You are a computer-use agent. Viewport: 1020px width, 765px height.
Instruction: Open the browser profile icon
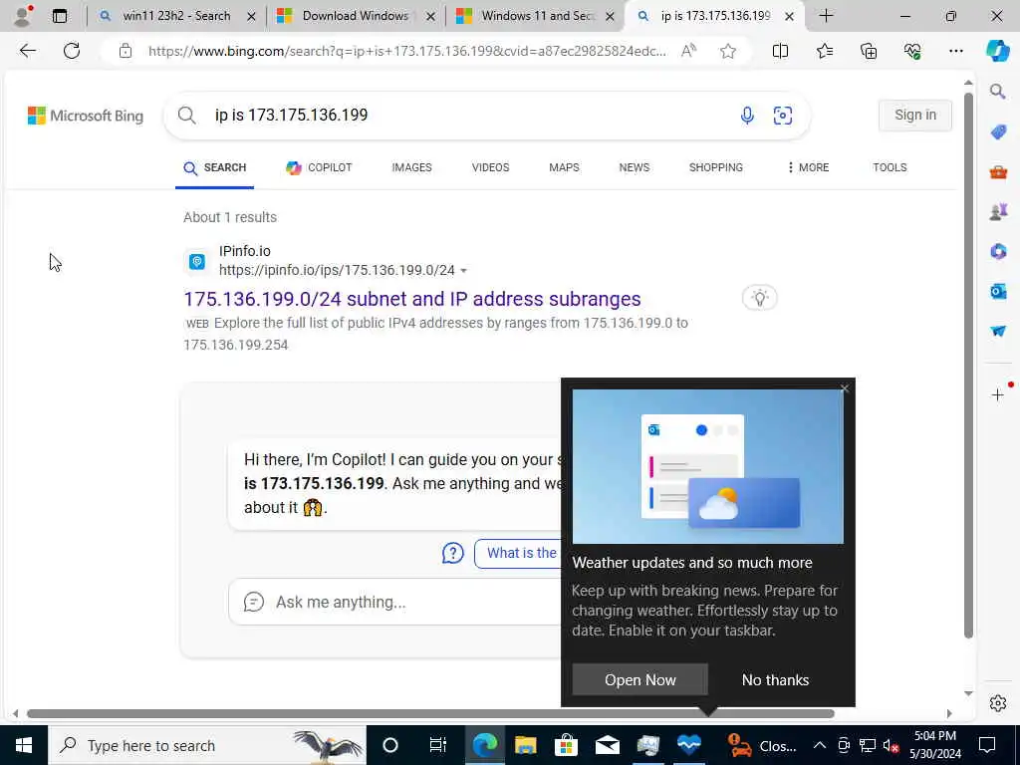pyautogui.click(x=23, y=16)
